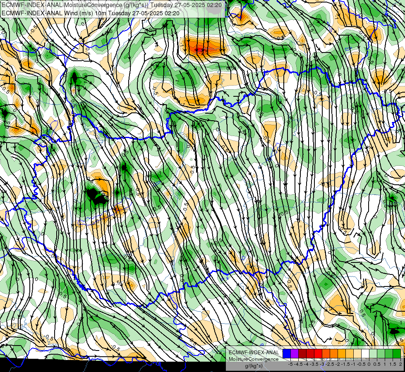405x372 pixels.
Task: Select the dark maroon legend swatch above -4
Action: (302, 354)
